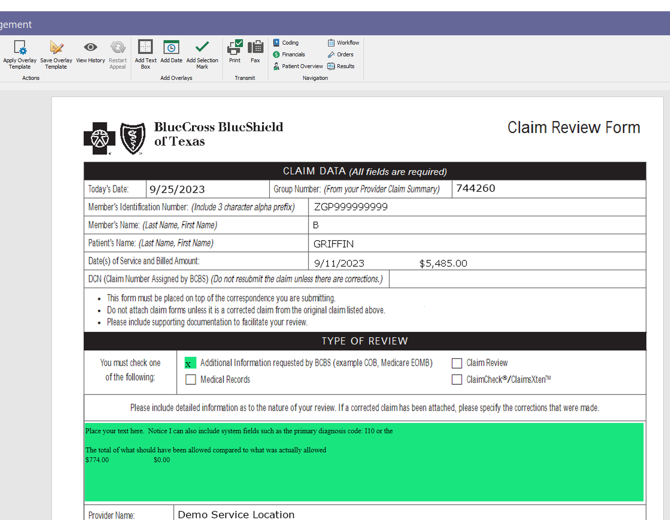Check the Medical Records checkbox
Viewport: 670px width, 520px height.
(191, 380)
